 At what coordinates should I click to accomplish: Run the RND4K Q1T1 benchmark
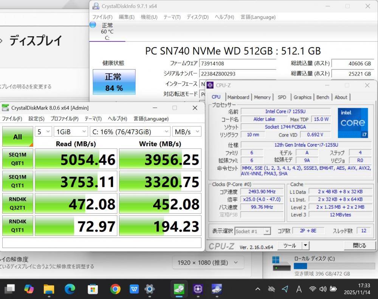click(x=18, y=226)
